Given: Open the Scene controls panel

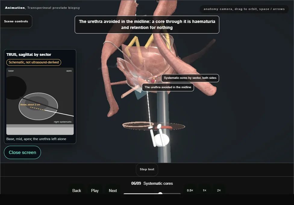Looking at the screenshot, I should point(16,21).
